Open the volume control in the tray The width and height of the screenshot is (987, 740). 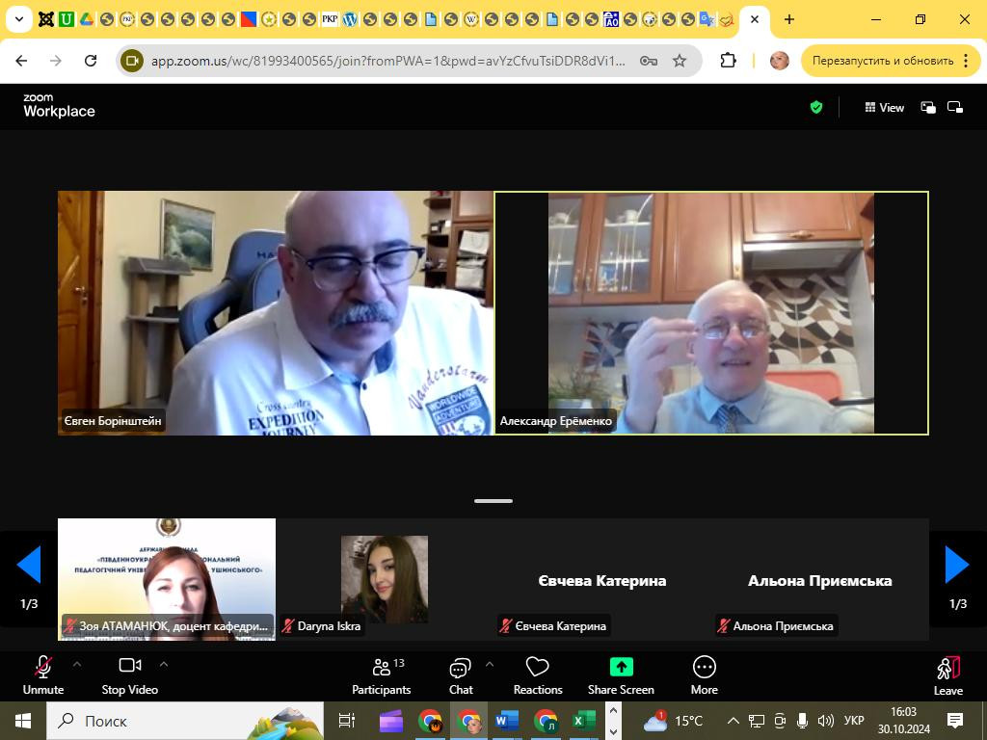click(x=825, y=721)
